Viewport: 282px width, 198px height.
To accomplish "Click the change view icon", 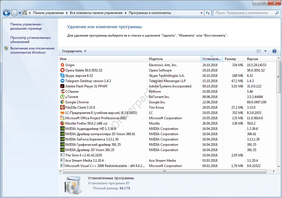I will click(x=259, y=51).
